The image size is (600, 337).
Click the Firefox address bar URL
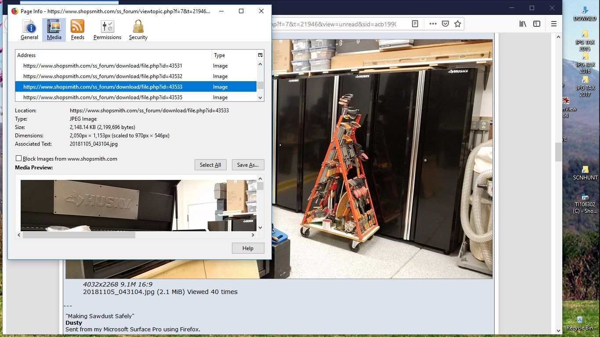[334, 24]
